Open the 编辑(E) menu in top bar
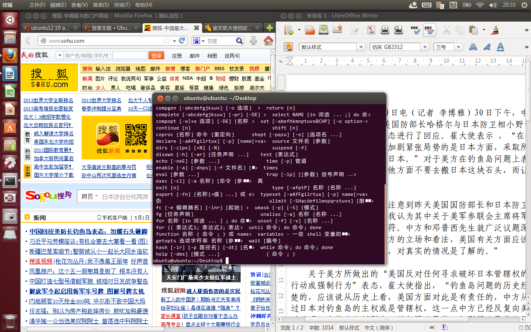Viewport: 531px width, 332px height. click(58, 5)
